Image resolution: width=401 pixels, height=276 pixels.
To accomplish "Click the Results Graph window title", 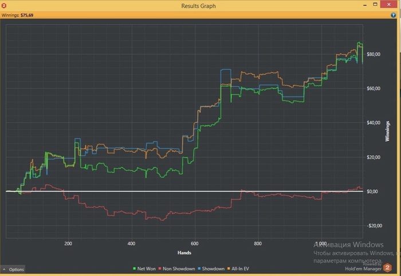I will pyautogui.click(x=198, y=6).
